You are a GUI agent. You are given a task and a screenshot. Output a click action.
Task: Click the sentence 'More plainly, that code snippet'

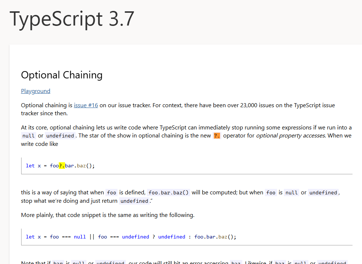[108, 215]
